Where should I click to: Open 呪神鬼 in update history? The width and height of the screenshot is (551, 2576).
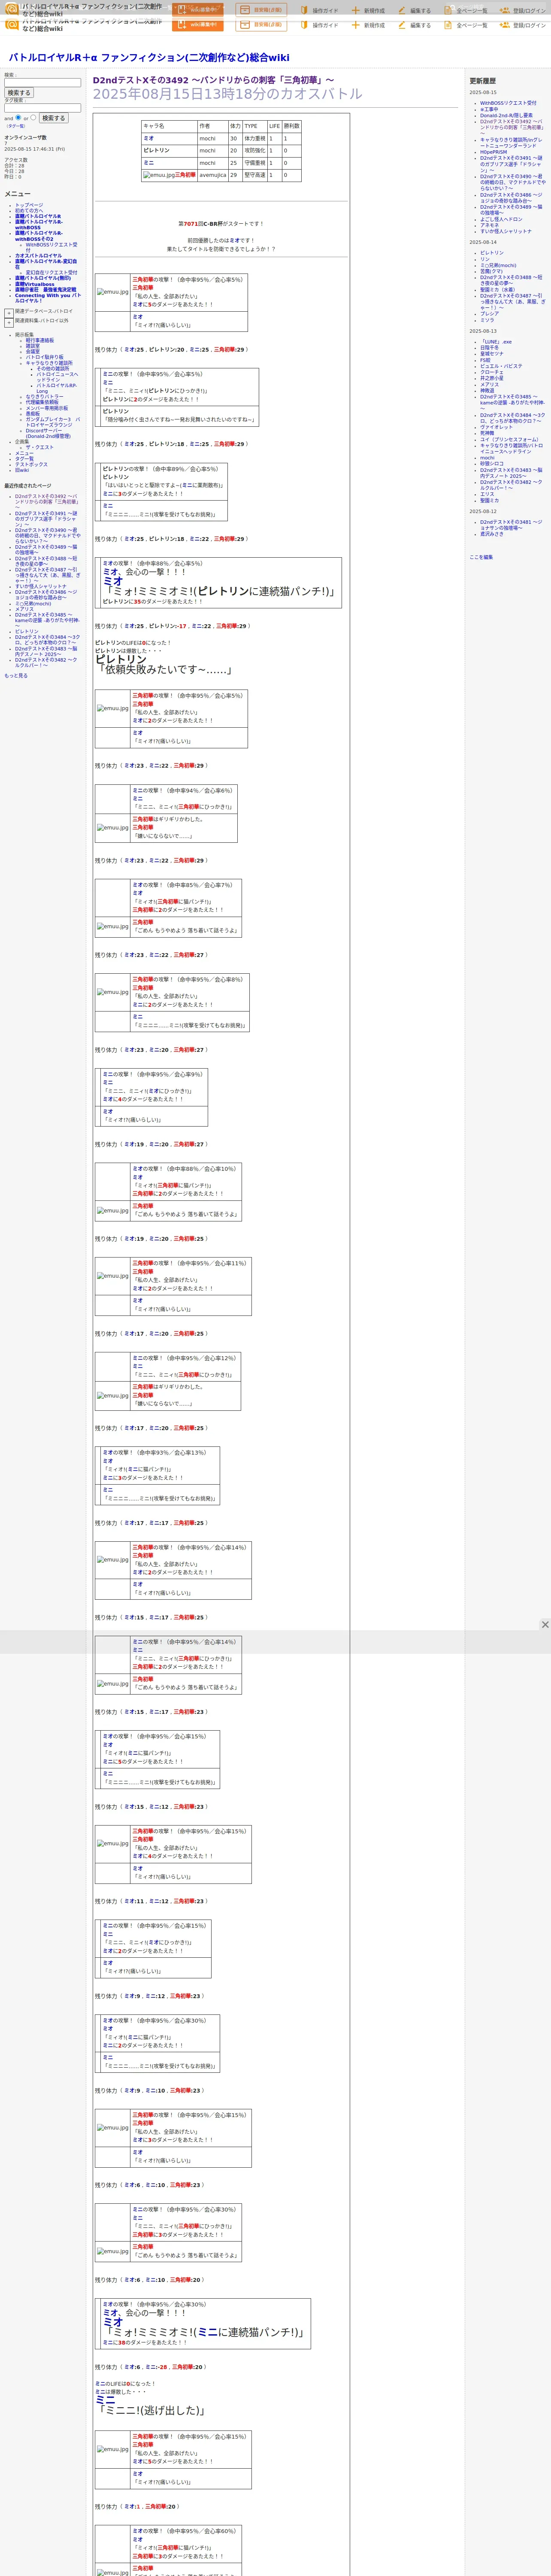pos(487,433)
